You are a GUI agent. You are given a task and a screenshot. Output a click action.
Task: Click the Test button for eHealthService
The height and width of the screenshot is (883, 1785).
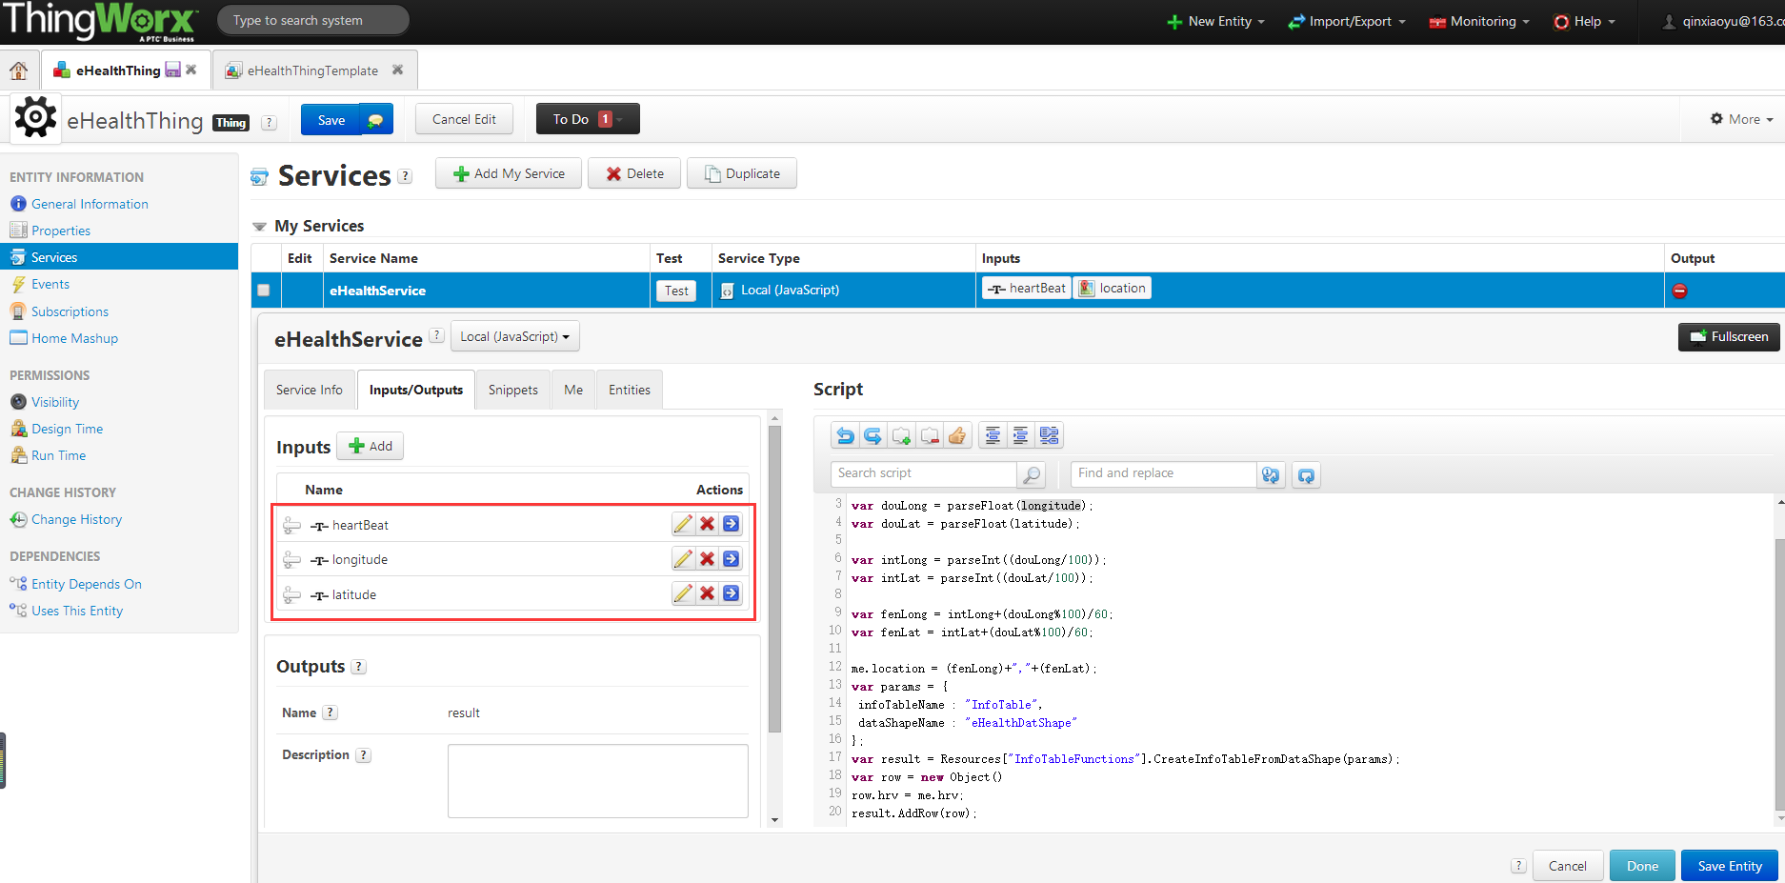pos(676,291)
